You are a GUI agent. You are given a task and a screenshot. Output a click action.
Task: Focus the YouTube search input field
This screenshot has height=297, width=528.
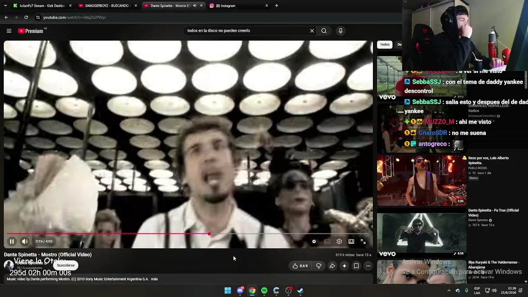pos(247,31)
